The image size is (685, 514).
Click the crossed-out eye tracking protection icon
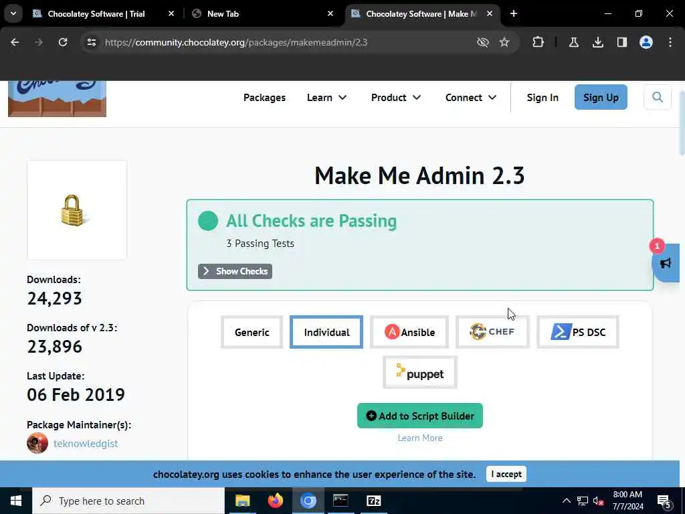pyautogui.click(x=483, y=42)
